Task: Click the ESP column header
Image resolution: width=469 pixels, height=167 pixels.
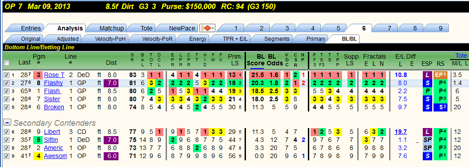Action: click(427, 64)
